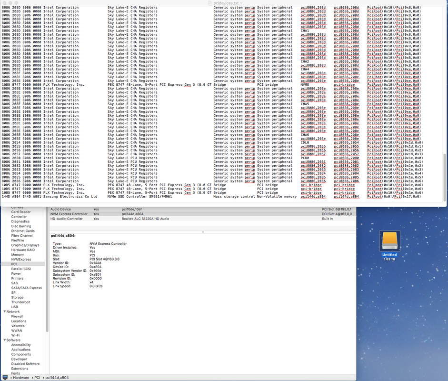Select the Network heading in the sidebar
448x381 pixels.
[x=13, y=311]
